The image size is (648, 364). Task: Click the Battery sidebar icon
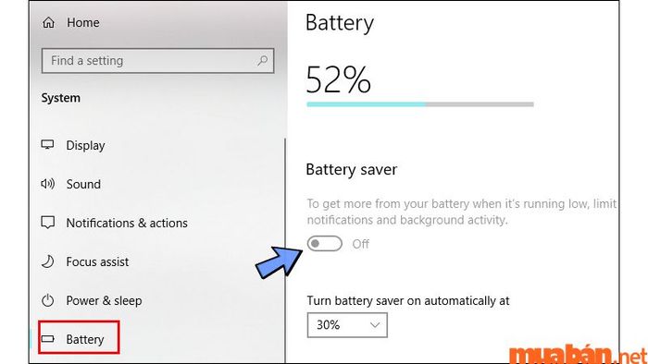tap(47, 339)
